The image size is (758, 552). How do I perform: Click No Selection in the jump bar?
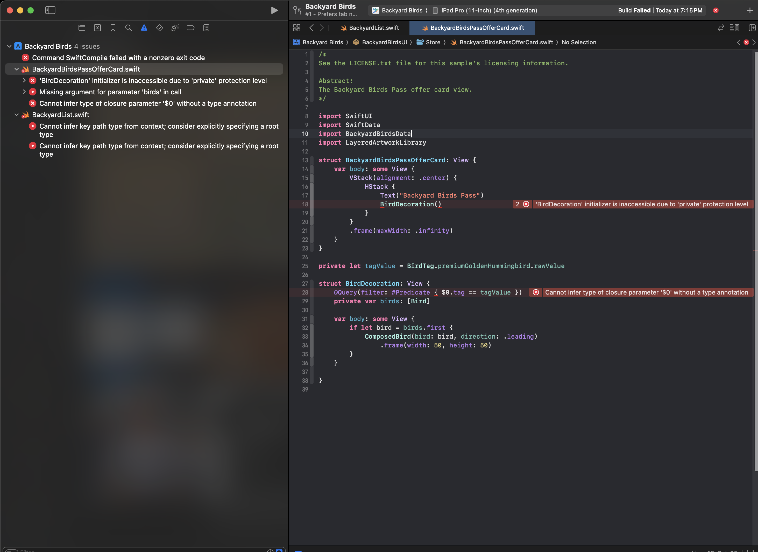click(579, 43)
